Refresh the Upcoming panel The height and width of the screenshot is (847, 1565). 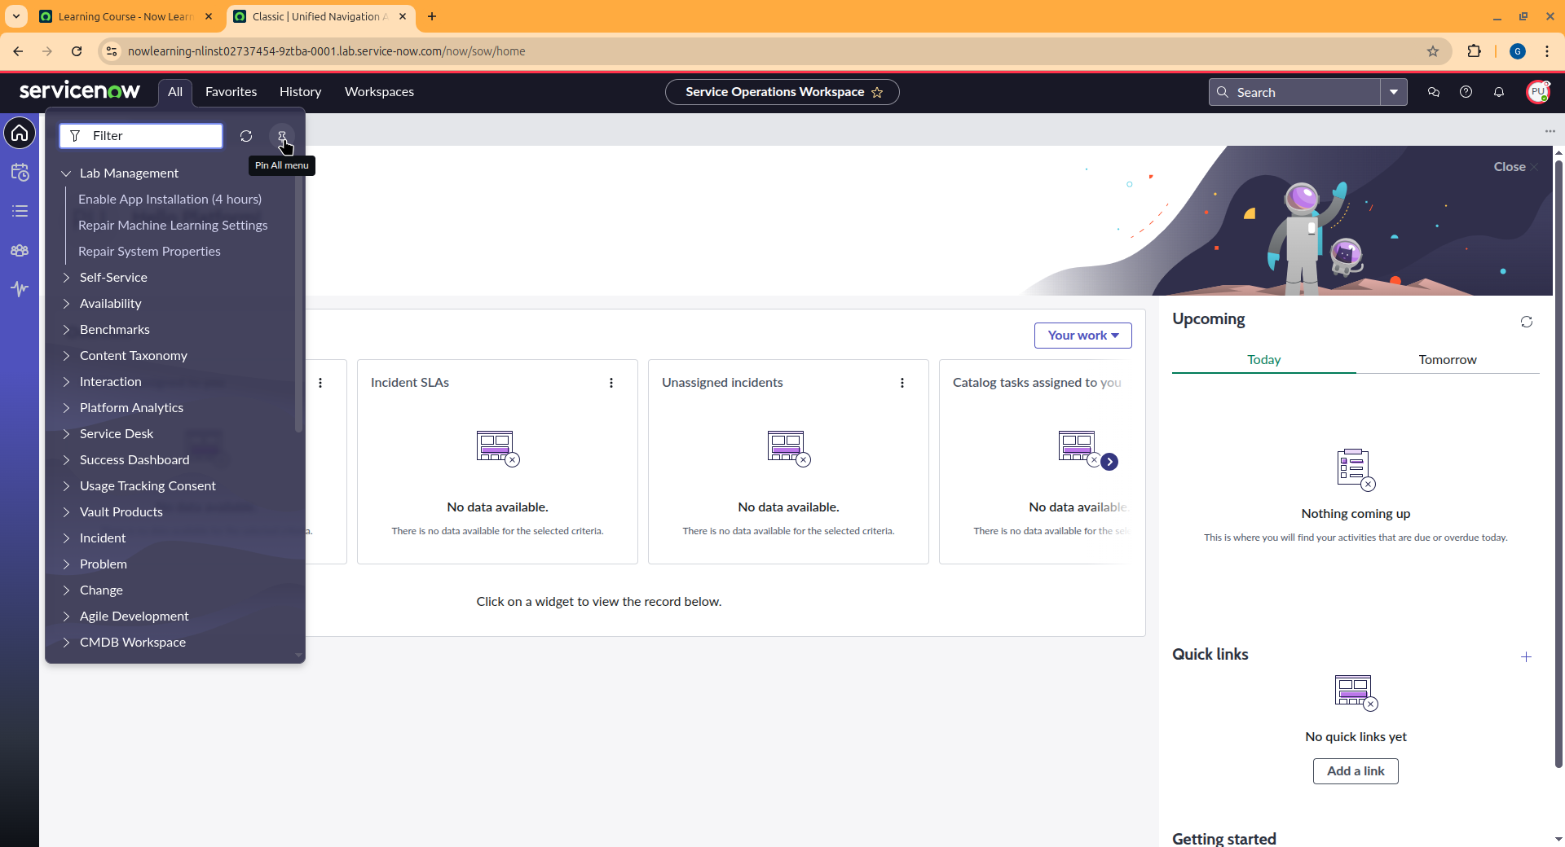(x=1527, y=322)
